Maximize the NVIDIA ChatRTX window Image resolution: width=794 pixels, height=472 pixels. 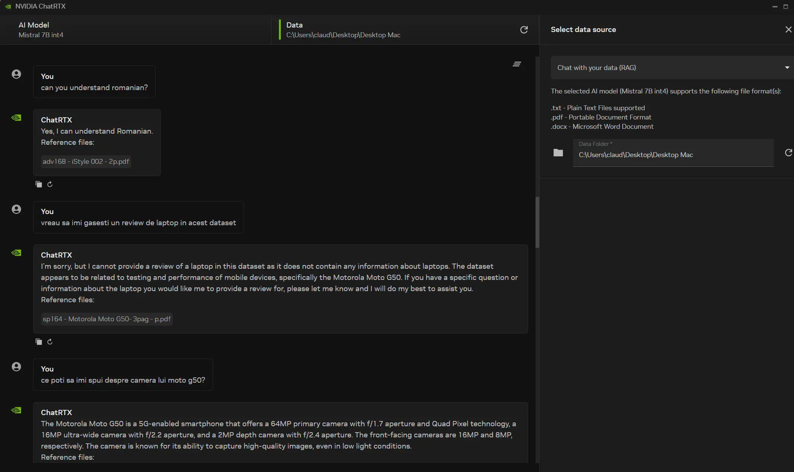click(x=786, y=7)
